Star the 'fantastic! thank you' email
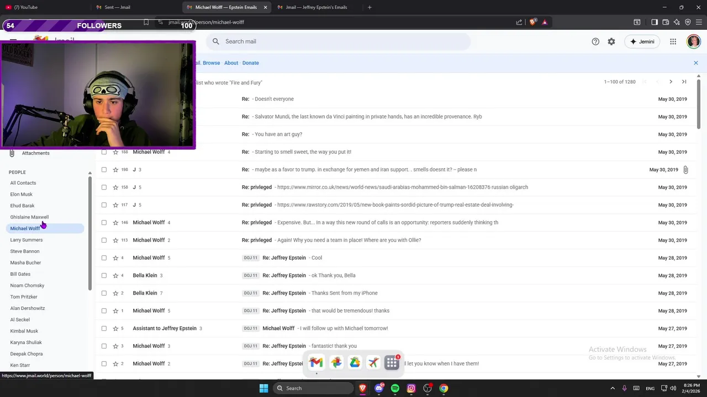The width and height of the screenshot is (707, 397). pyautogui.click(x=115, y=346)
